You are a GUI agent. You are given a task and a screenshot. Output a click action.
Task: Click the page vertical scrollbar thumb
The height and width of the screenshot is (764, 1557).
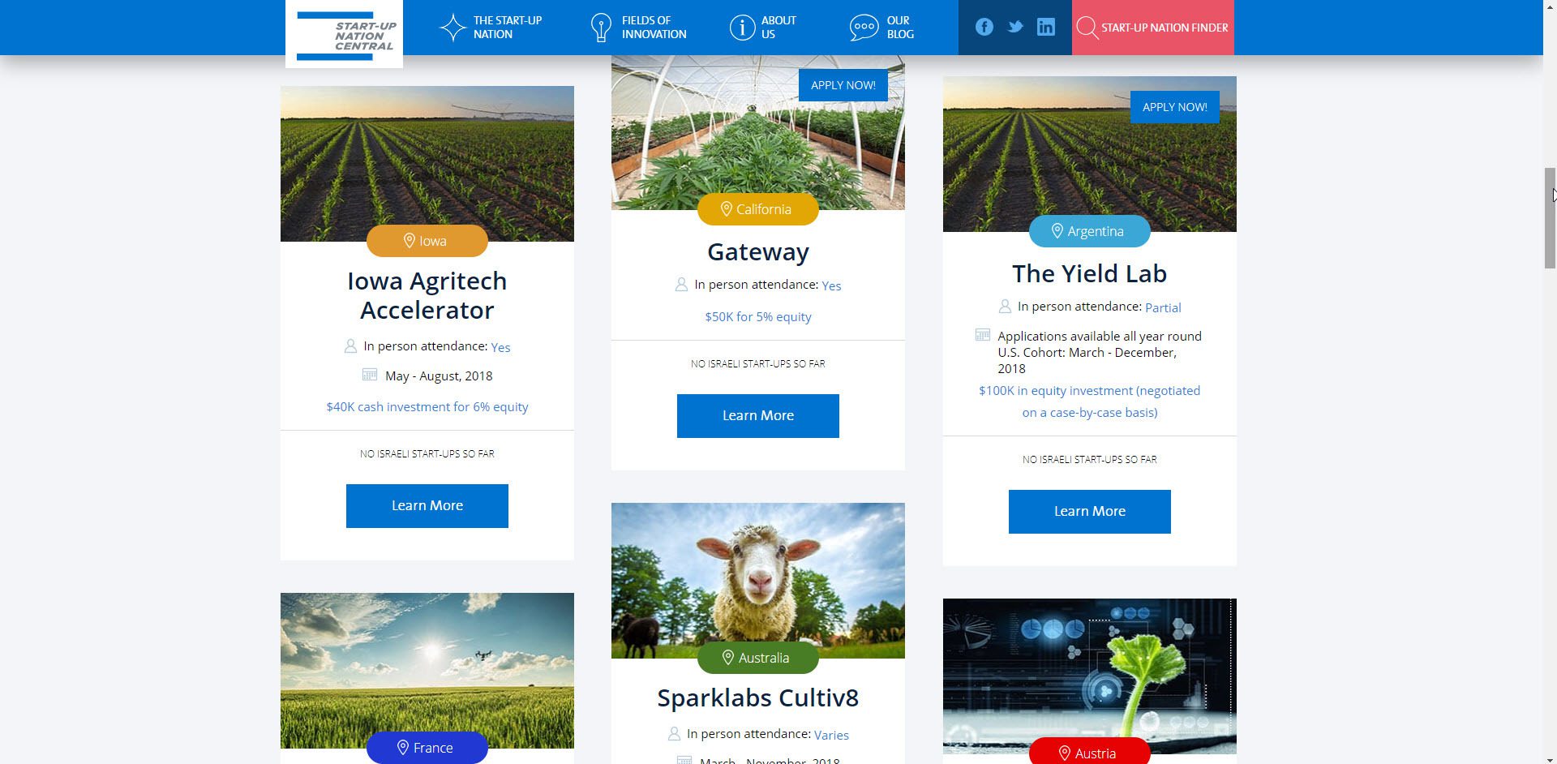click(1550, 217)
